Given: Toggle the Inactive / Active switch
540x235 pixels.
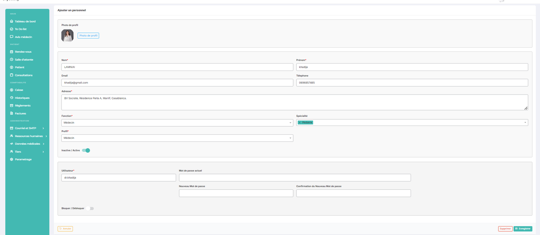Looking at the screenshot, I should (x=86, y=150).
